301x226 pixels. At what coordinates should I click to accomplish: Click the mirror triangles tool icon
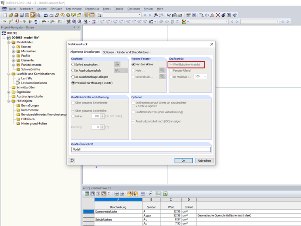(212, 15)
